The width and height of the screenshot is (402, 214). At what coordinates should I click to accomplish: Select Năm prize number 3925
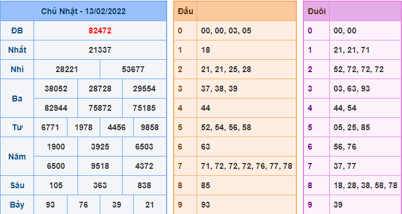100,147
